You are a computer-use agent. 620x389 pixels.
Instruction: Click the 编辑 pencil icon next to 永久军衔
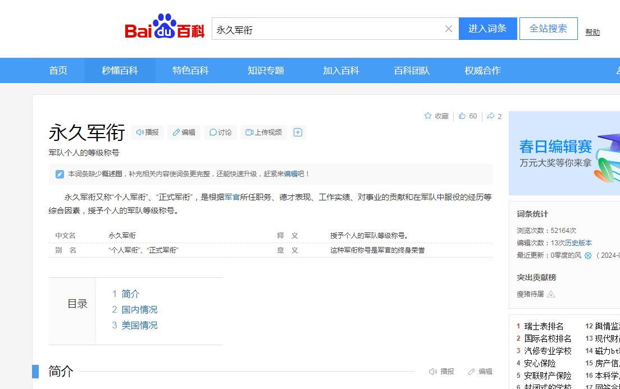pyautogui.click(x=176, y=132)
